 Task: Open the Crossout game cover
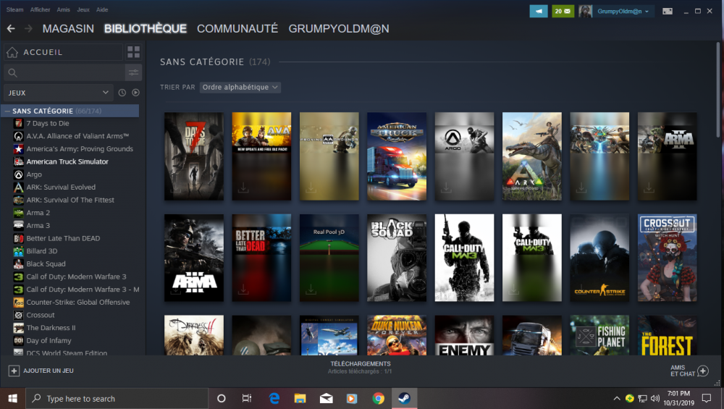[668, 258]
